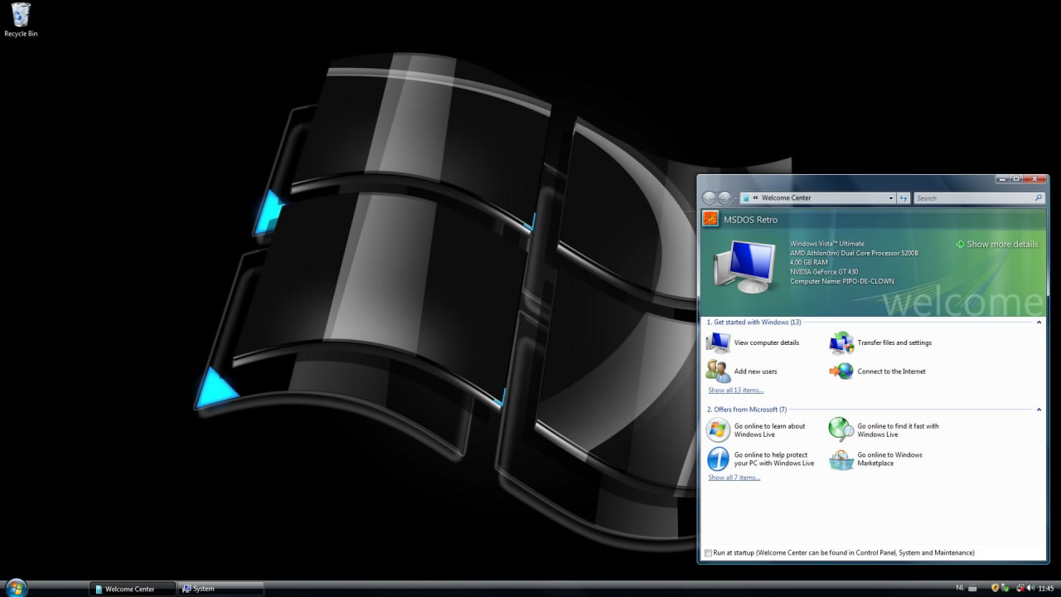Select the Transfer files and settings icon

coord(841,342)
